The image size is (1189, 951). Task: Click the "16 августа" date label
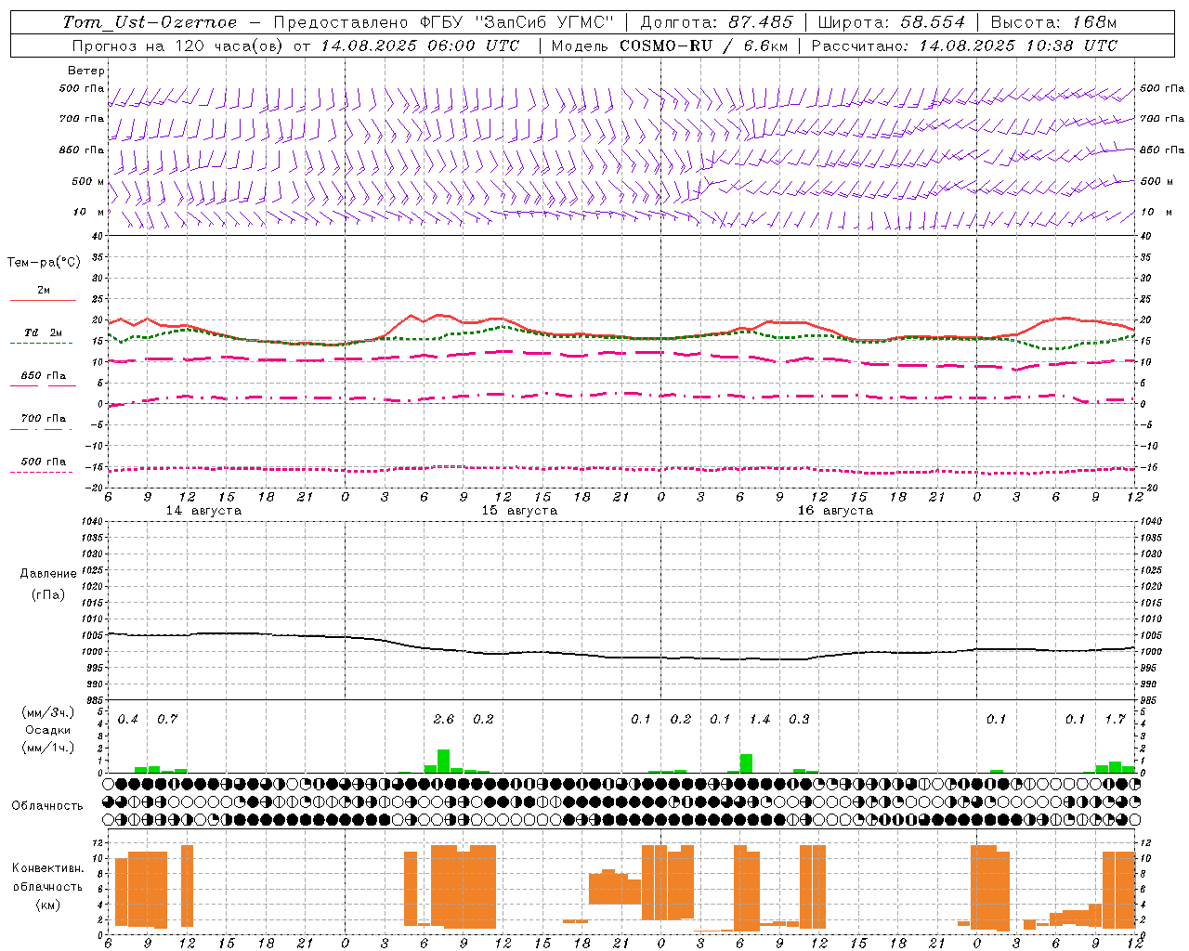pyautogui.click(x=835, y=511)
